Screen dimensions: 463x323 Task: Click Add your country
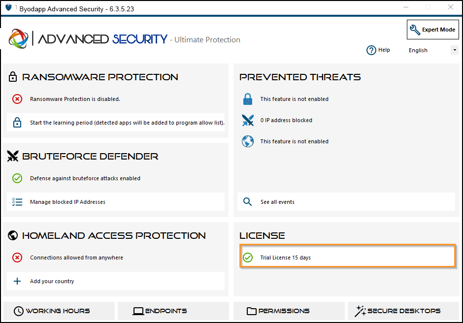coord(116,281)
